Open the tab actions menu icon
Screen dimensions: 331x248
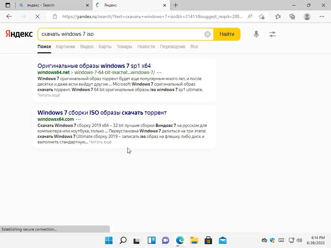pos(8,5)
